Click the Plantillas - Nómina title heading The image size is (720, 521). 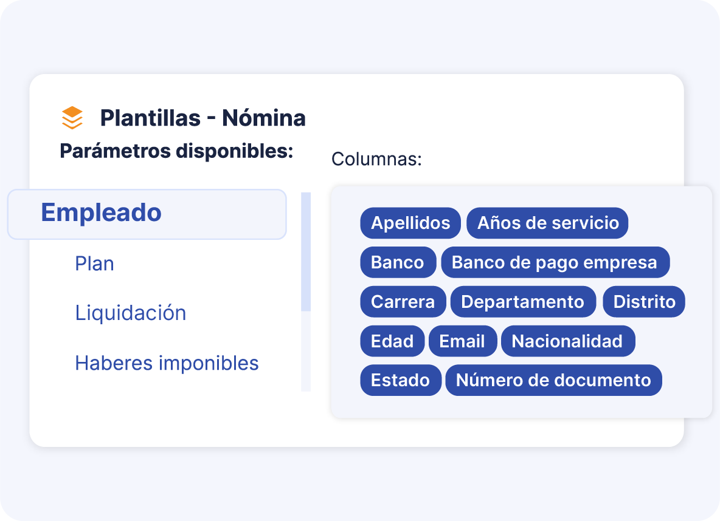pos(203,118)
